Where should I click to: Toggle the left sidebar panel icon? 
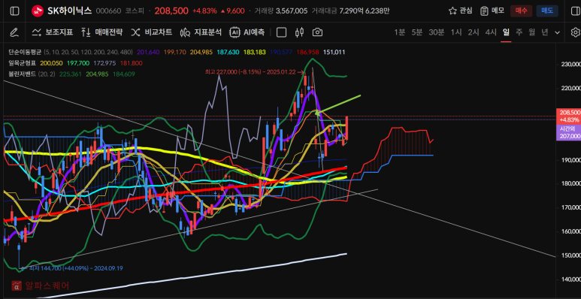(x=14, y=11)
